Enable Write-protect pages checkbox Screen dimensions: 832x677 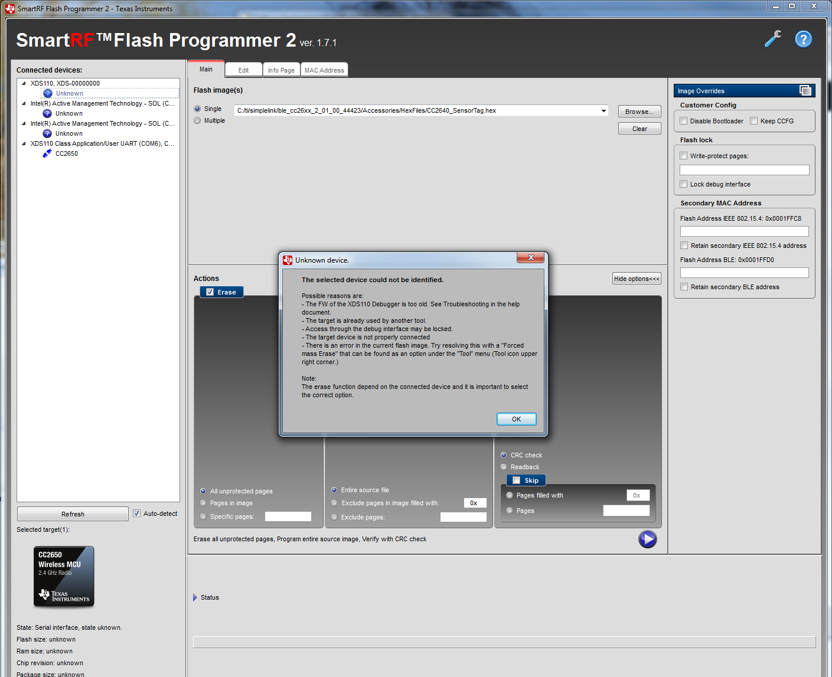(x=683, y=156)
